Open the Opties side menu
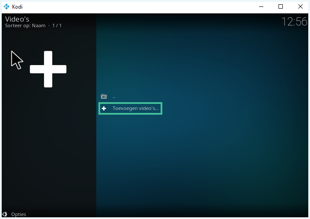The width and height of the screenshot is (310, 219). click(x=19, y=214)
